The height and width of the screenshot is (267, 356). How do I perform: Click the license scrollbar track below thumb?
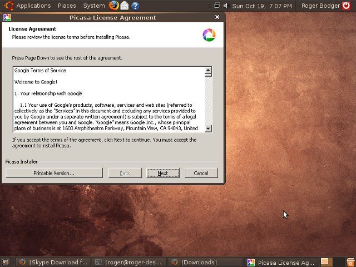(x=208, y=101)
